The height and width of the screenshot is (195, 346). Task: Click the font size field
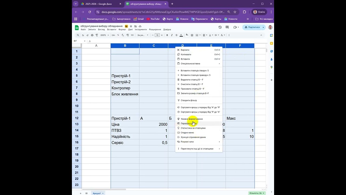[x=157, y=35]
